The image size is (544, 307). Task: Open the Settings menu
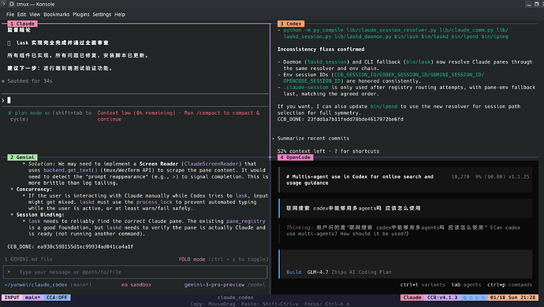pos(102,14)
